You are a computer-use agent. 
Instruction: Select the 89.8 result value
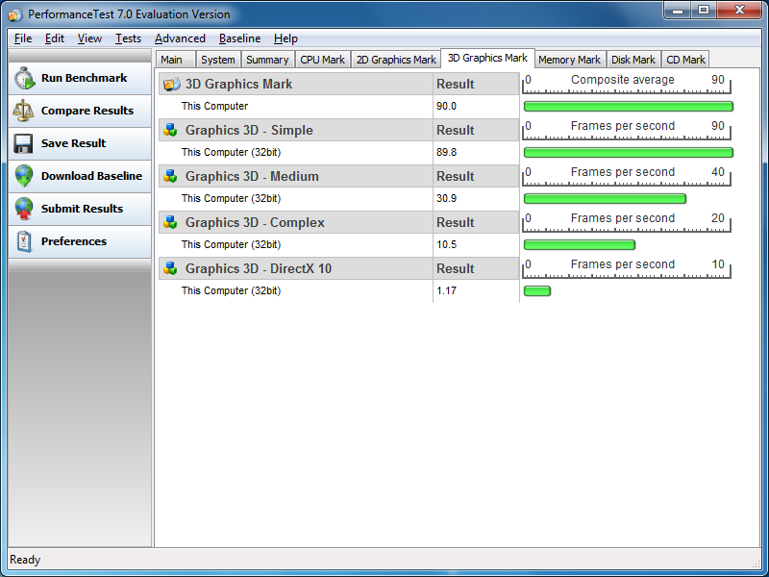446,153
